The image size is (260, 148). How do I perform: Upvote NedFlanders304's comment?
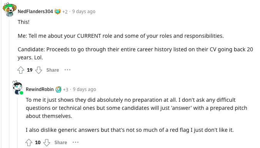click(21, 70)
